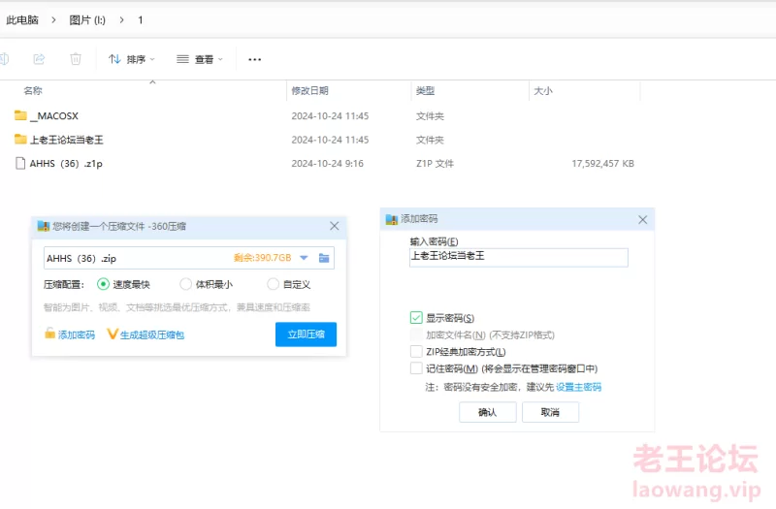Enable the ZIP经典加密方式 checkbox

[416, 351]
